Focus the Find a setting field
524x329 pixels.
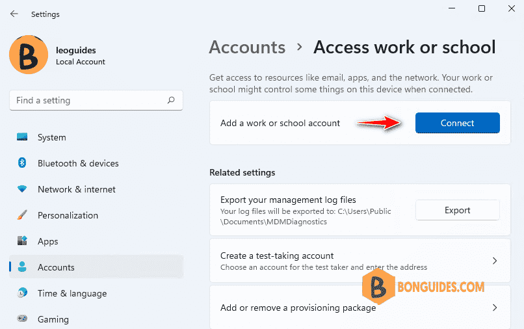96,100
